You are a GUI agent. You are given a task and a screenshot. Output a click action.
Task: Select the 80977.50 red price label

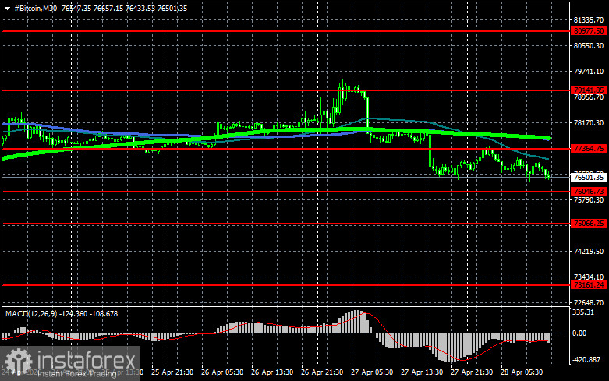click(x=589, y=30)
